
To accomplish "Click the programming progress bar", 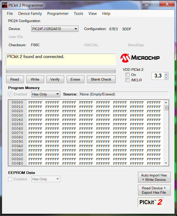I will tap(61, 71).
